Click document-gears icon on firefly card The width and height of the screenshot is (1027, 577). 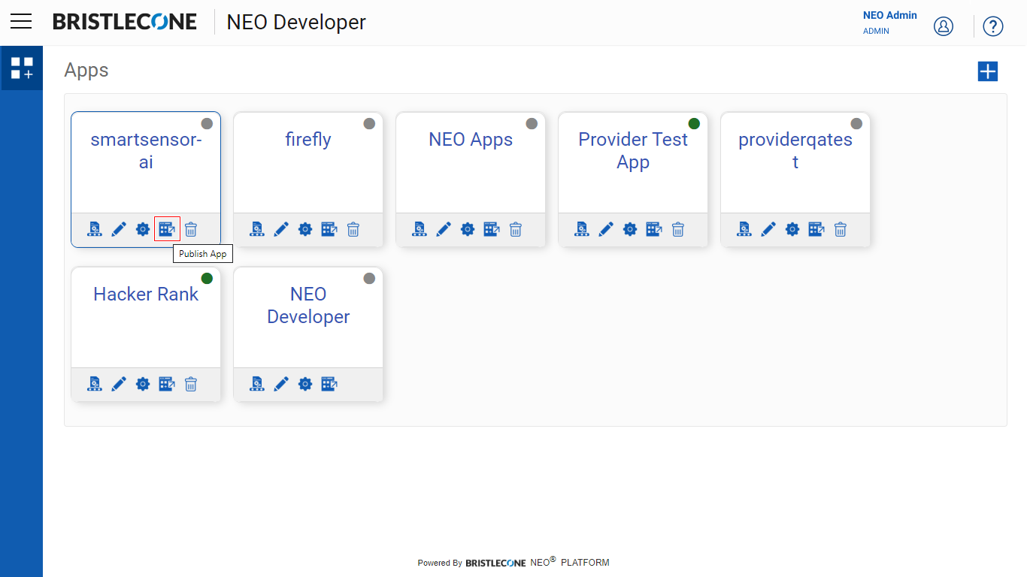pyautogui.click(x=257, y=229)
